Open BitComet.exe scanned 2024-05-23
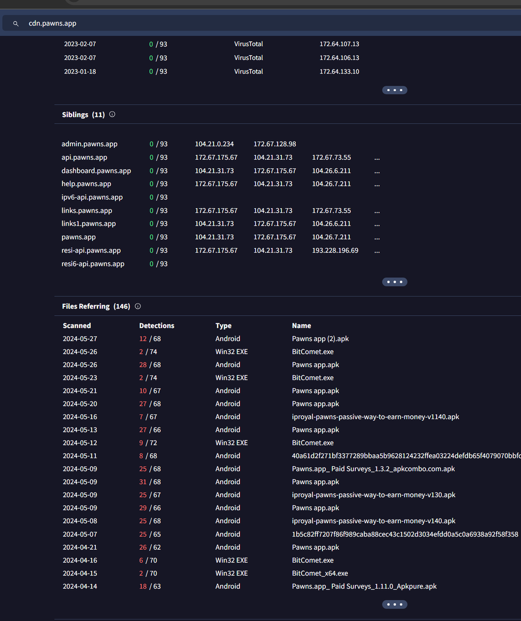Viewport: 521px width, 621px height. coord(313,378)
